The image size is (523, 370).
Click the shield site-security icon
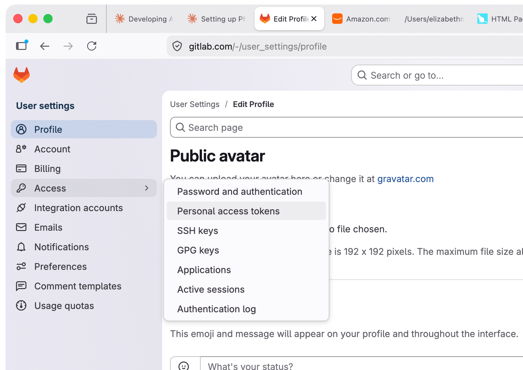tap(177, 46)
